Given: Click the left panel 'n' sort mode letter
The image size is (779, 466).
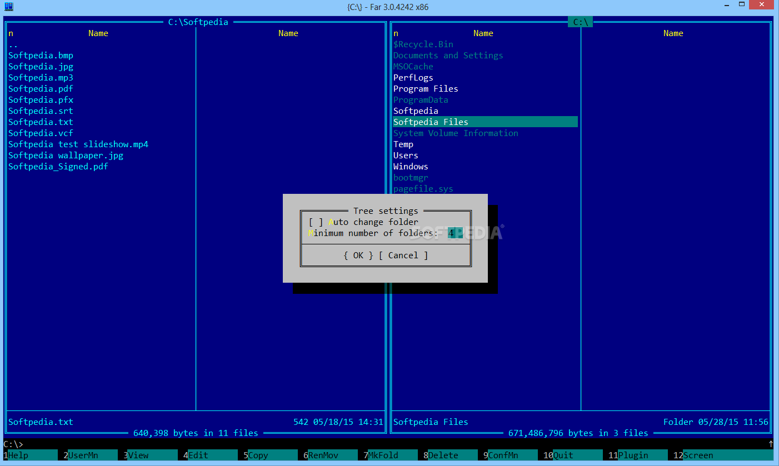Looking at the screenshot, I should pos(11,33).
